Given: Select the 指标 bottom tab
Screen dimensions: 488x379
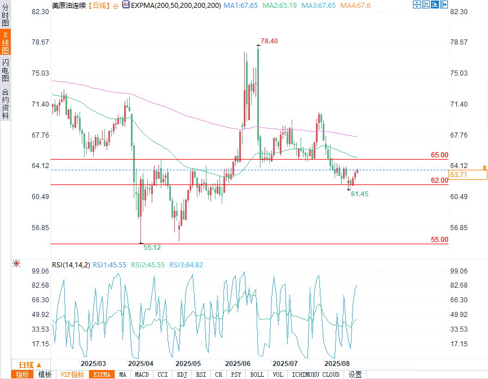Looking at the screenshot, I should [23, 374].
